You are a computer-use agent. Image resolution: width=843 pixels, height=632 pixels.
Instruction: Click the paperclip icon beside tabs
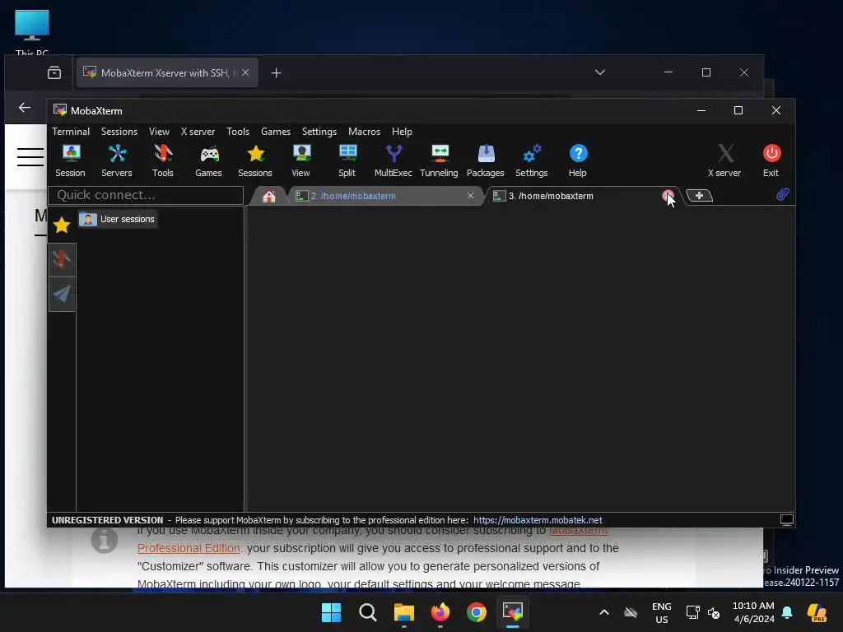(x=782, y=194)
